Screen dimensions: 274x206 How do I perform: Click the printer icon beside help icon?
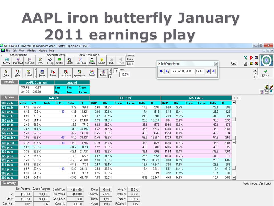click(267, 92)
